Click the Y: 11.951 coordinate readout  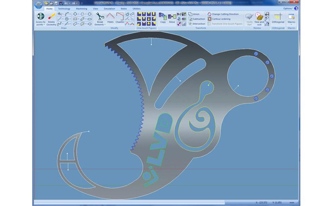click(x=277, y=202)
